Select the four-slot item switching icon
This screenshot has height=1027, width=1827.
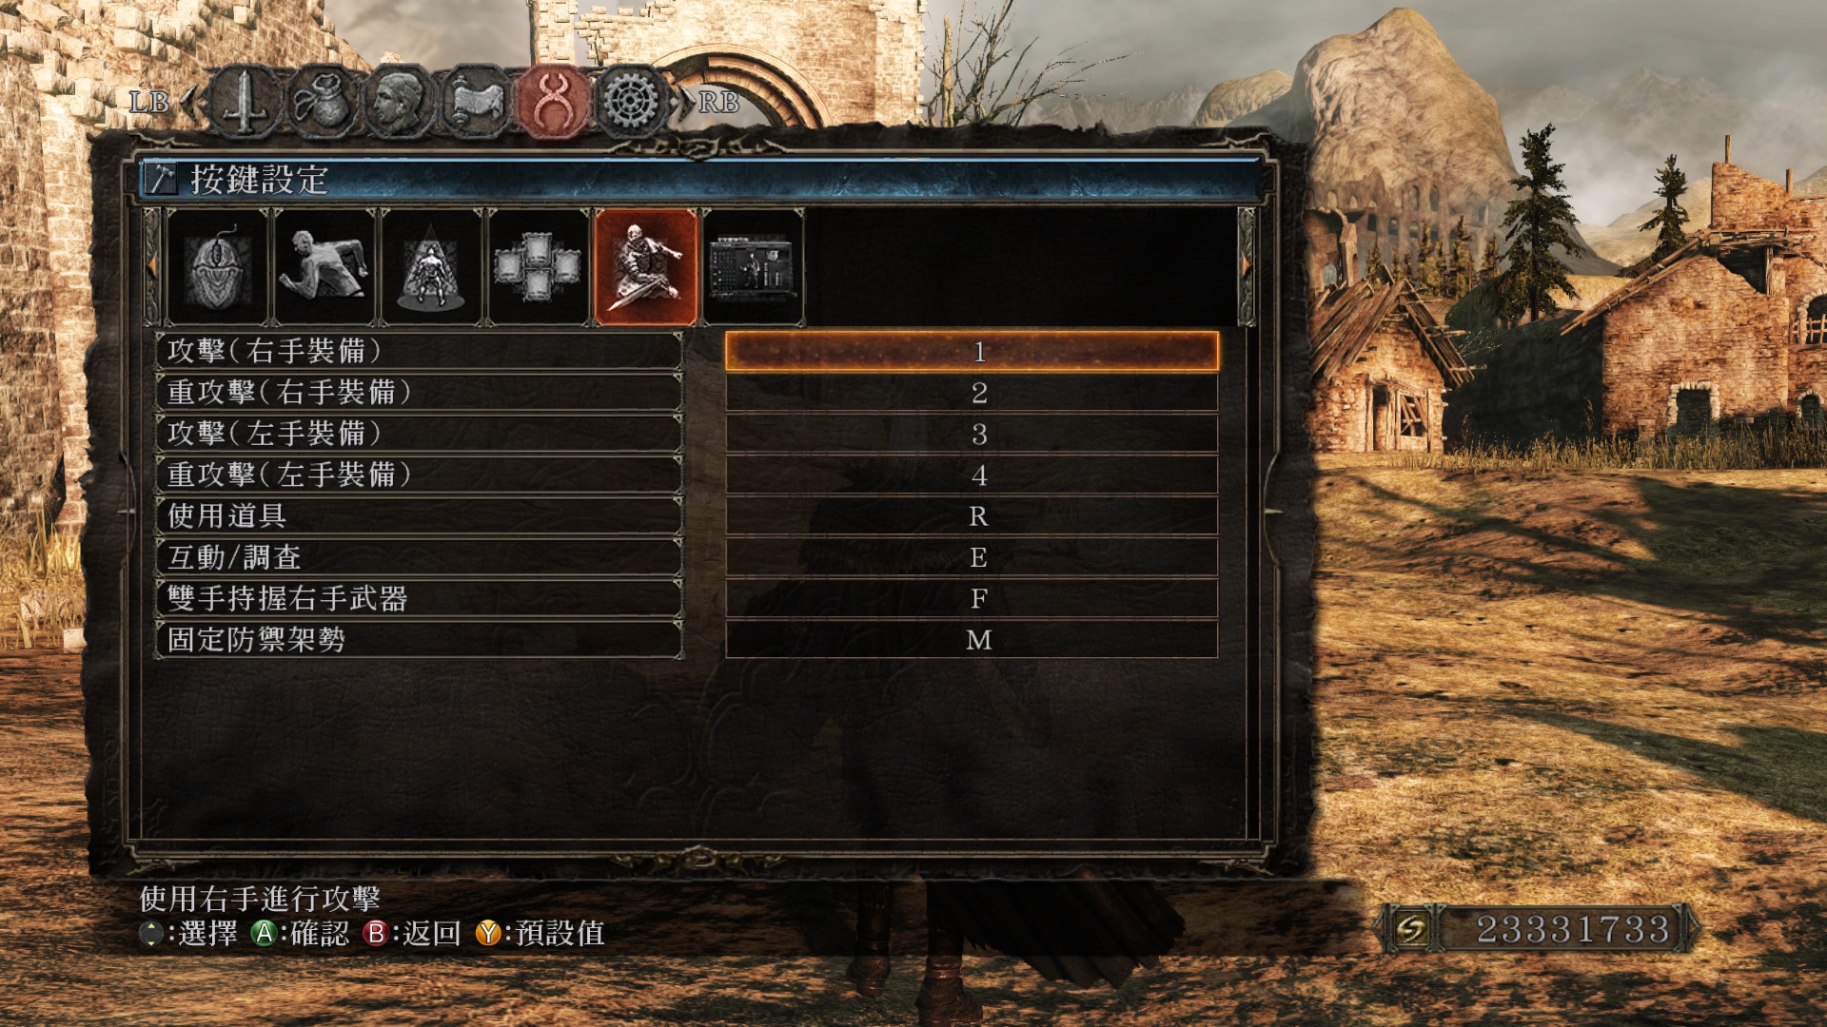click(538, 267)
